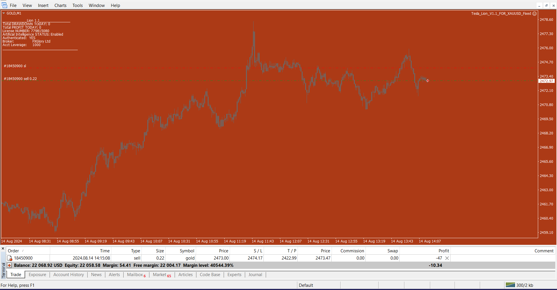Click the current price marker on the chart
The image size is (557, 290).
(x=428, y=81)
